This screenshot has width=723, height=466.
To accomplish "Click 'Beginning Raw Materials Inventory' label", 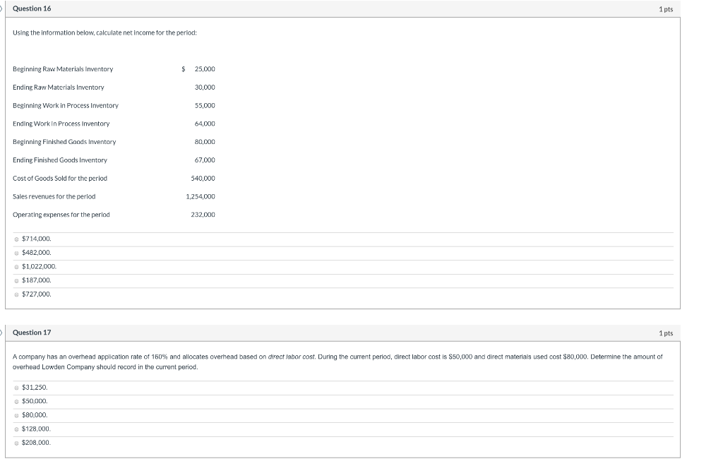I will [x=63, y=69].
